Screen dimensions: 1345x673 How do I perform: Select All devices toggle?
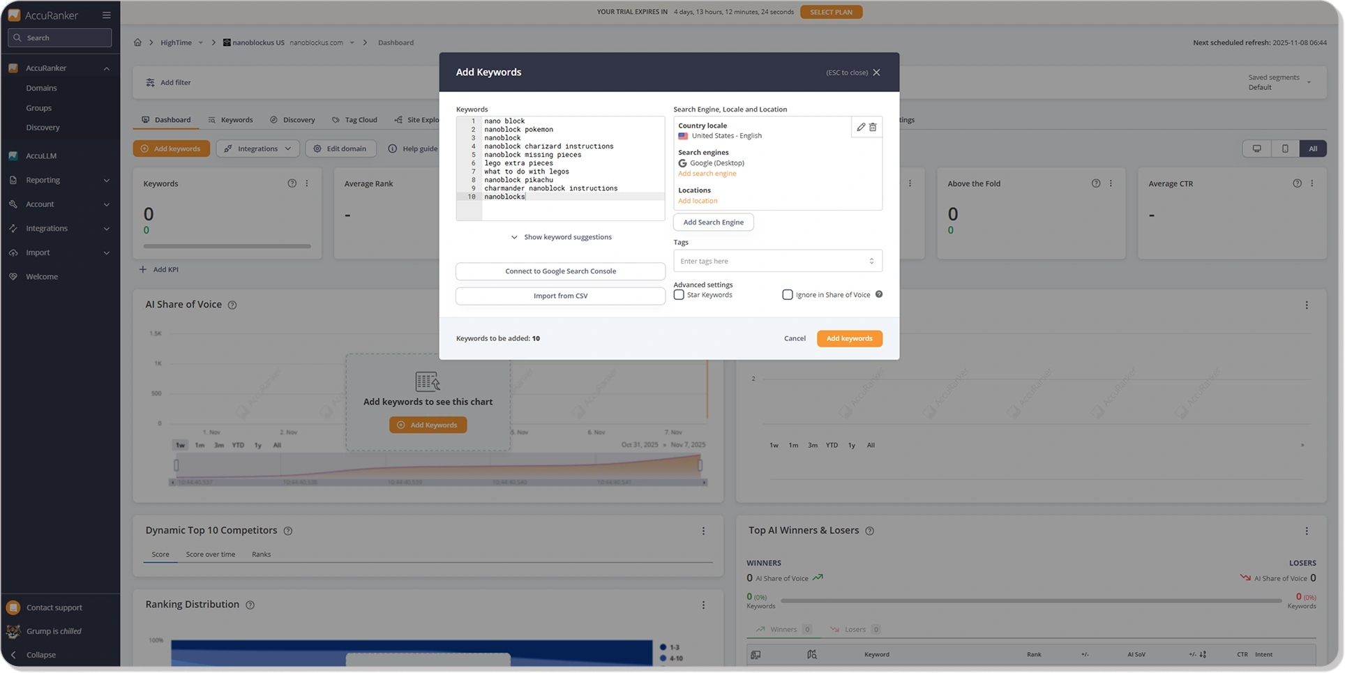pyautogui.click(x=1313, y=149)
